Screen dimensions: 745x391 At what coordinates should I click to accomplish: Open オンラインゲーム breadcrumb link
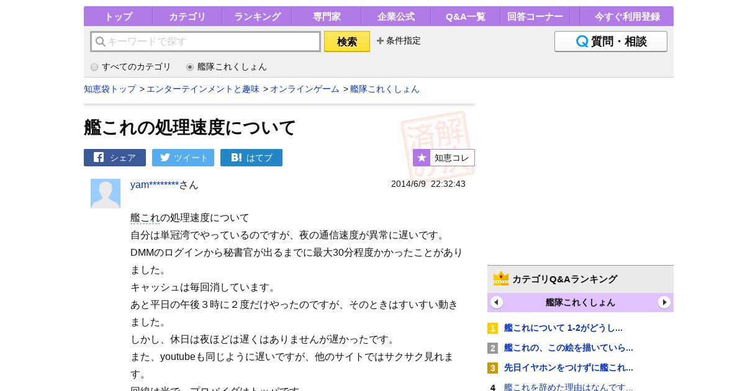pyautogui.click(x=305, y=89)
